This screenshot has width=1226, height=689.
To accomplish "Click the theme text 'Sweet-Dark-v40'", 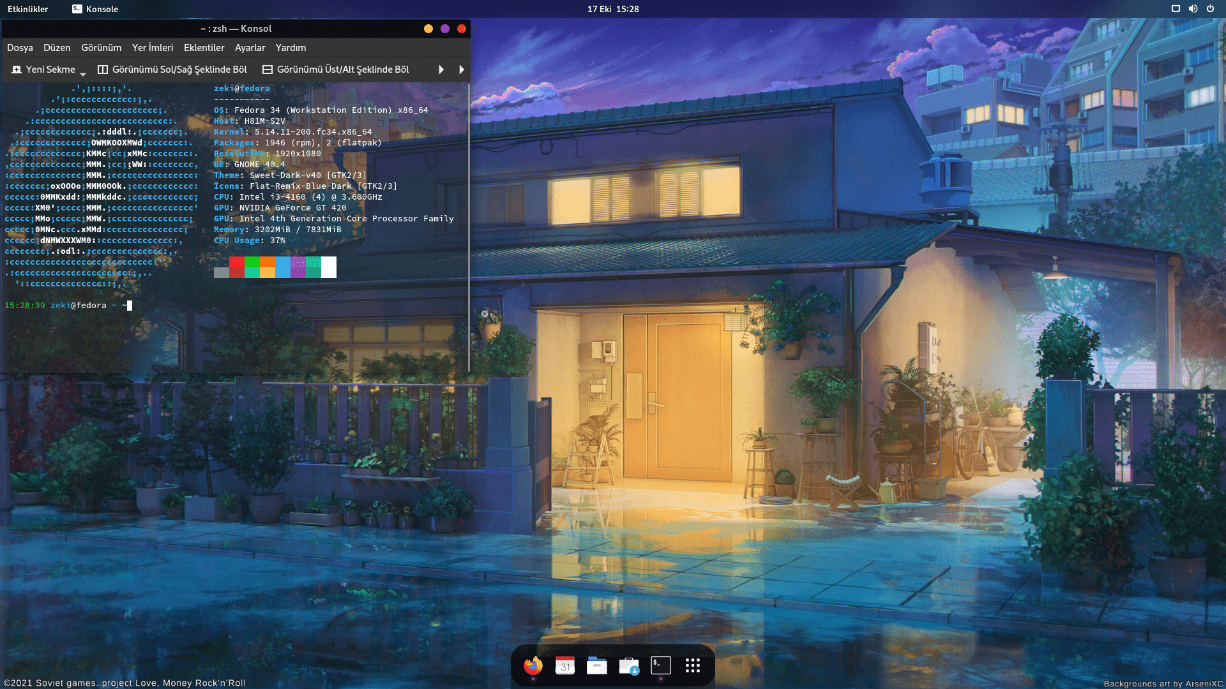I will coord(285,175).
